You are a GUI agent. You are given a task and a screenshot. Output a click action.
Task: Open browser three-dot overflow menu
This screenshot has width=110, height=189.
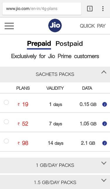click(x=103, y=9)
